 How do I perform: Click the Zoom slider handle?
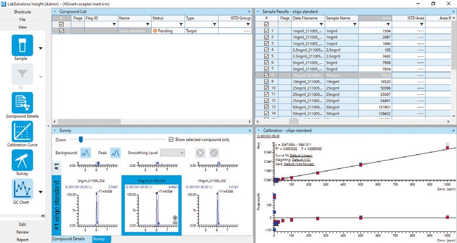pyautogui.click(x=81, y=139)
